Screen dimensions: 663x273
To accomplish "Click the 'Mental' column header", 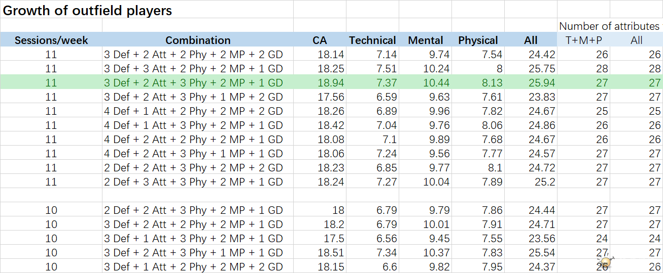I will pyautogui.click(x=426, y=40).
